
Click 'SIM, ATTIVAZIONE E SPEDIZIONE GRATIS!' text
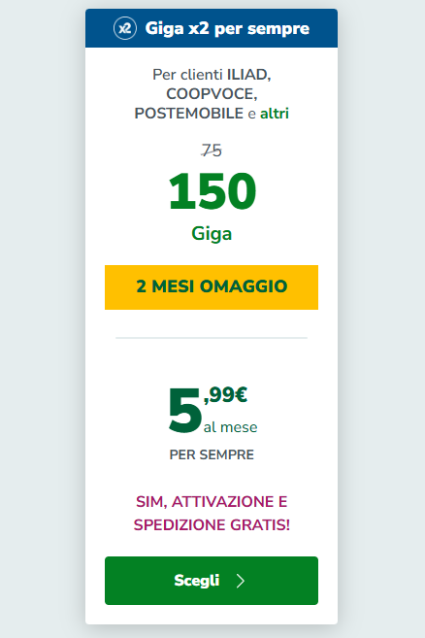[212, 513]
